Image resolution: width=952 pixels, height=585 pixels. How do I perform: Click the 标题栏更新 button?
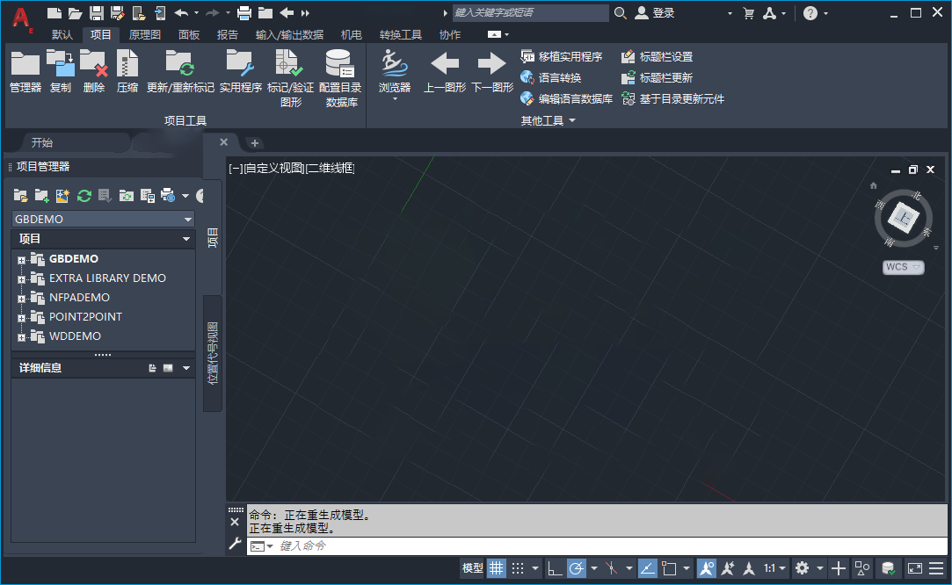[657, 77]
